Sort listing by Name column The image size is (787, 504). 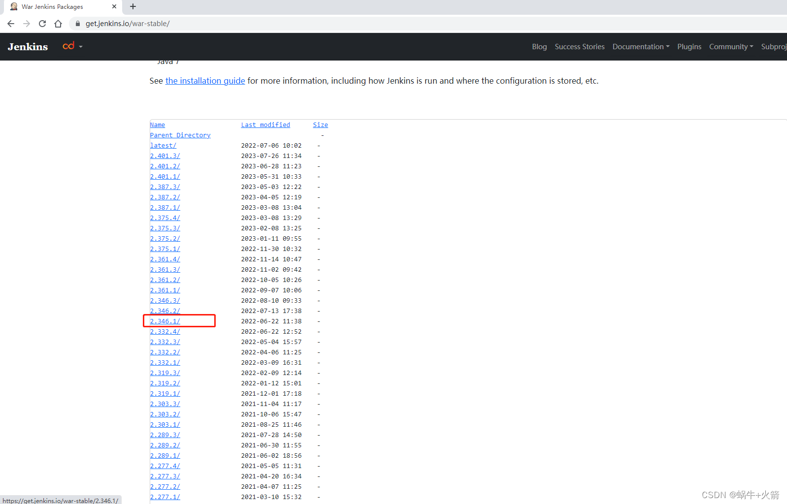(158, 125)
